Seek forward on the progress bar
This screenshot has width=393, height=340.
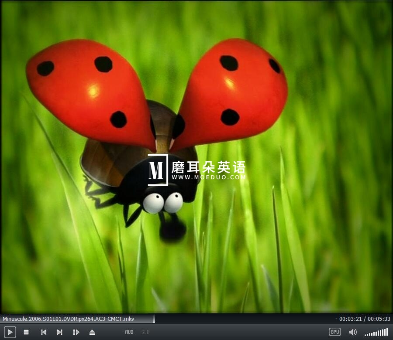click(x=240, y=319)
